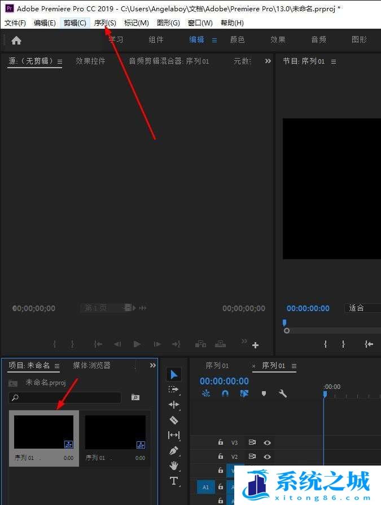This screenshot has width=381, height=505.
Task: Switch to 媒体浏览器 tab
Action: (x=91, y=365)
